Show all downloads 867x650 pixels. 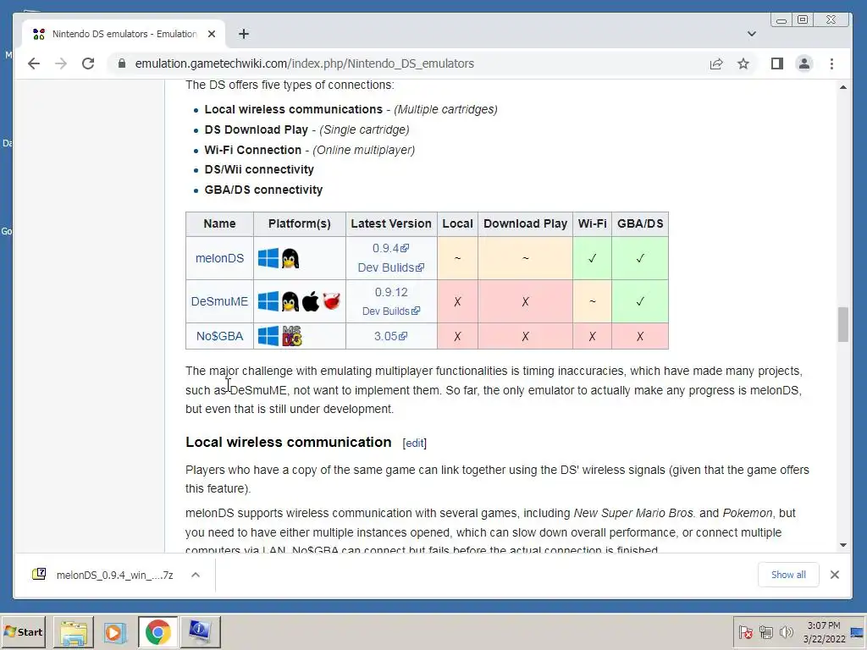(x=788, y=575)
